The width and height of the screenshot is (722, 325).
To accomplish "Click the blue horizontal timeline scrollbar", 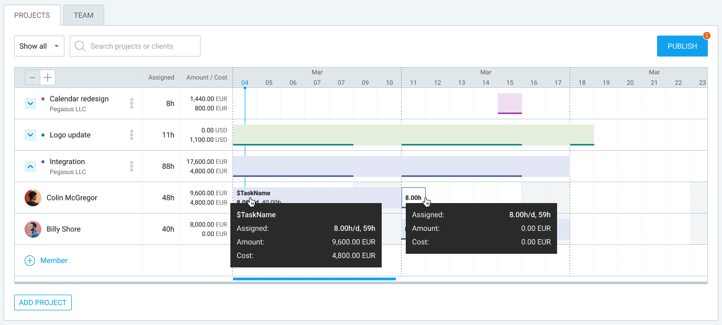I will 314,278.
